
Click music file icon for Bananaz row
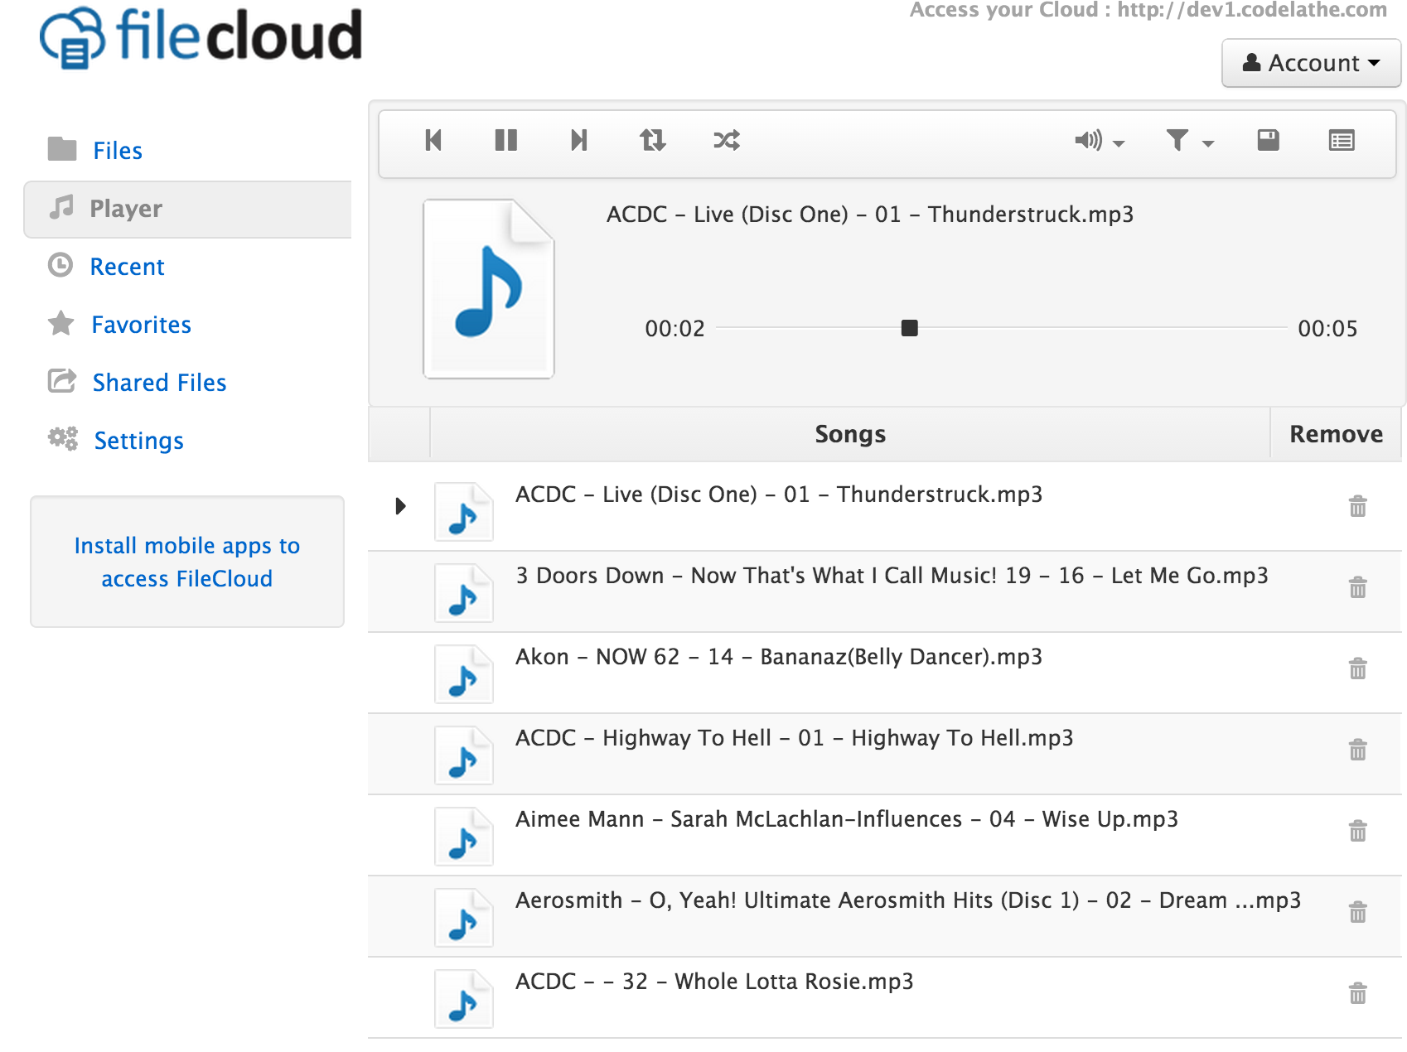tap(464, 674)
